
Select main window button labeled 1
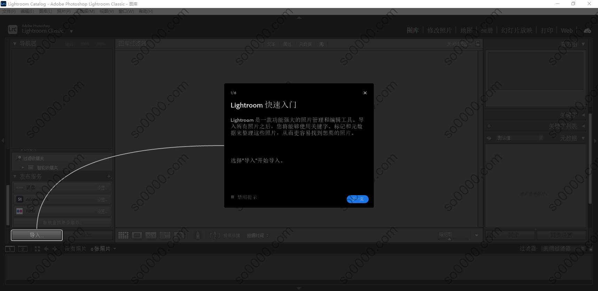(x=10, y=249)
